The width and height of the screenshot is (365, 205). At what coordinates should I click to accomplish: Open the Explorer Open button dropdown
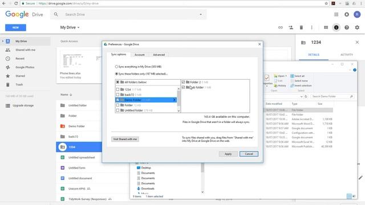click(286, 76)
